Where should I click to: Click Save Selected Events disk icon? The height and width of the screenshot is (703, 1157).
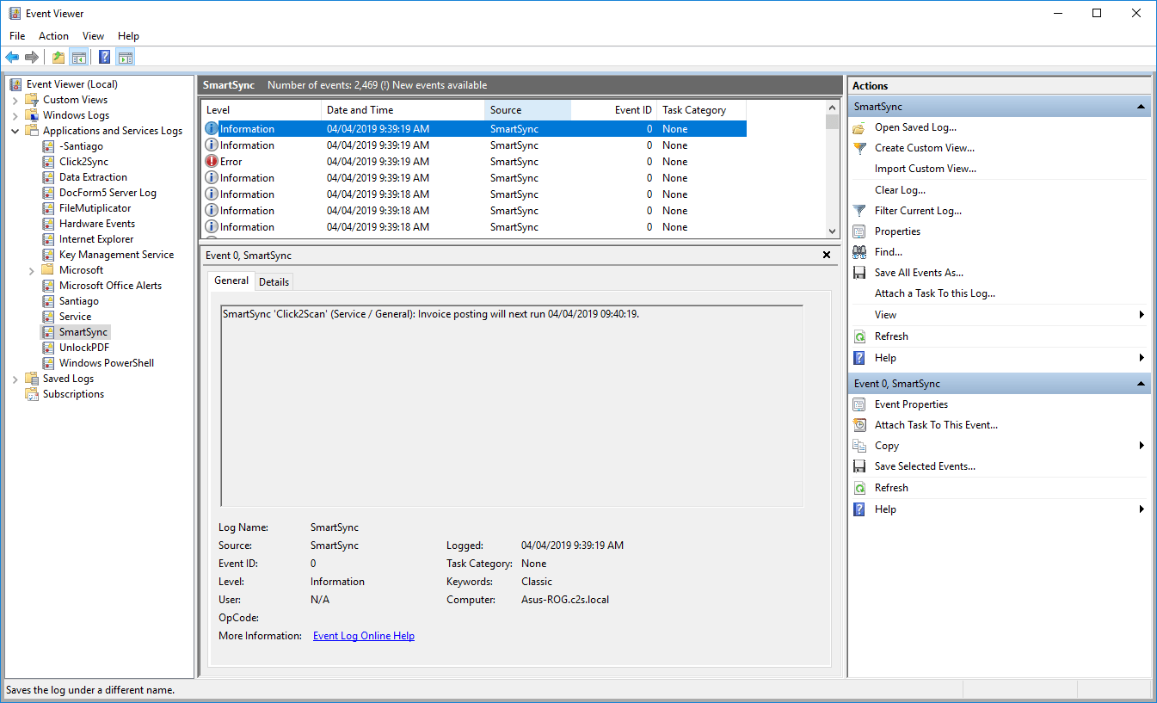coord(859,466)
